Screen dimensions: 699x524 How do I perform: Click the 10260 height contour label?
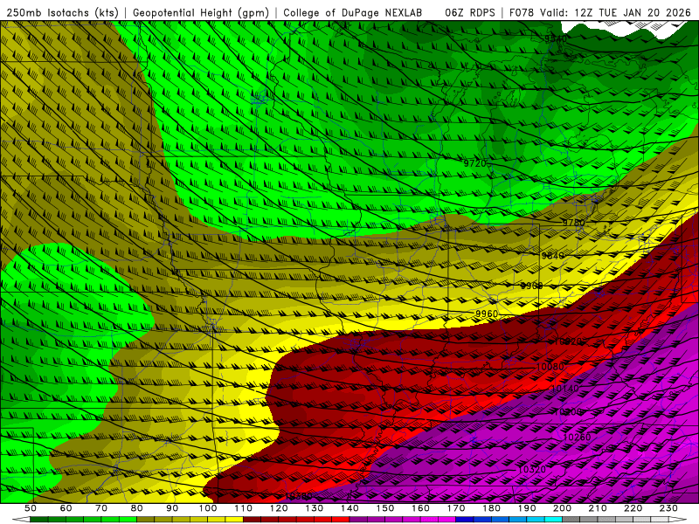577,438
